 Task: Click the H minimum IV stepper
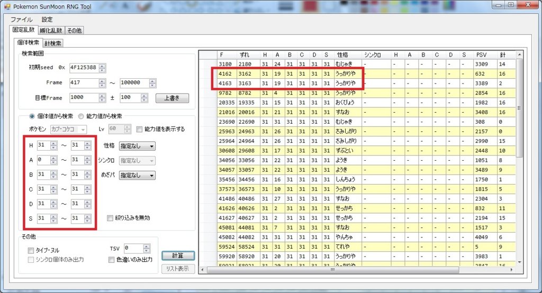53,145
